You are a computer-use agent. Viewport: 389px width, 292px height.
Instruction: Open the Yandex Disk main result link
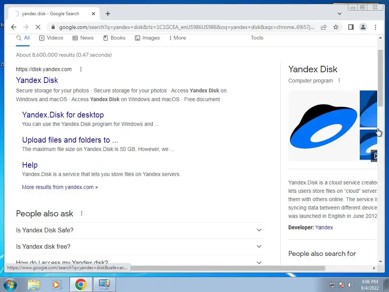pos(37,80)
